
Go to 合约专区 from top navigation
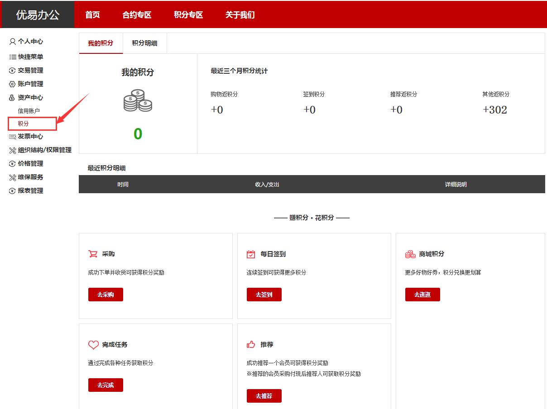point(137,15)
